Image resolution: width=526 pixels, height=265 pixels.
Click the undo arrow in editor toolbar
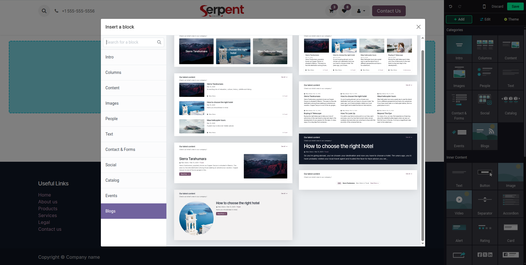point(450,6)
